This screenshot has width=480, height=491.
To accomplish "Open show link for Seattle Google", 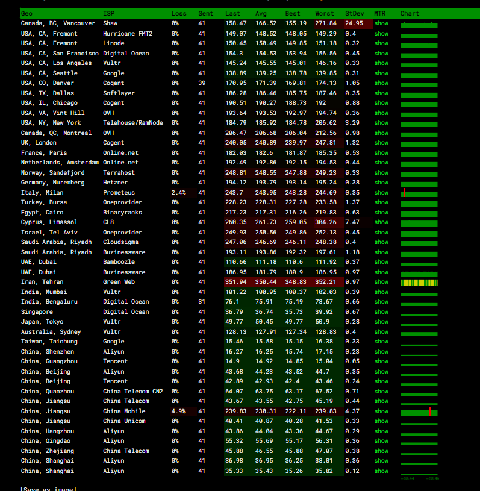I will click(x=381, y=73).
